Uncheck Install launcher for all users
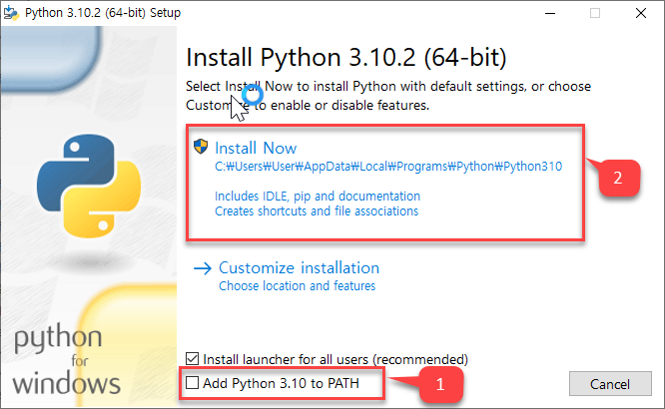Image resolution: width=665 pixels, height=409 pixels. [x=192, y=359]
